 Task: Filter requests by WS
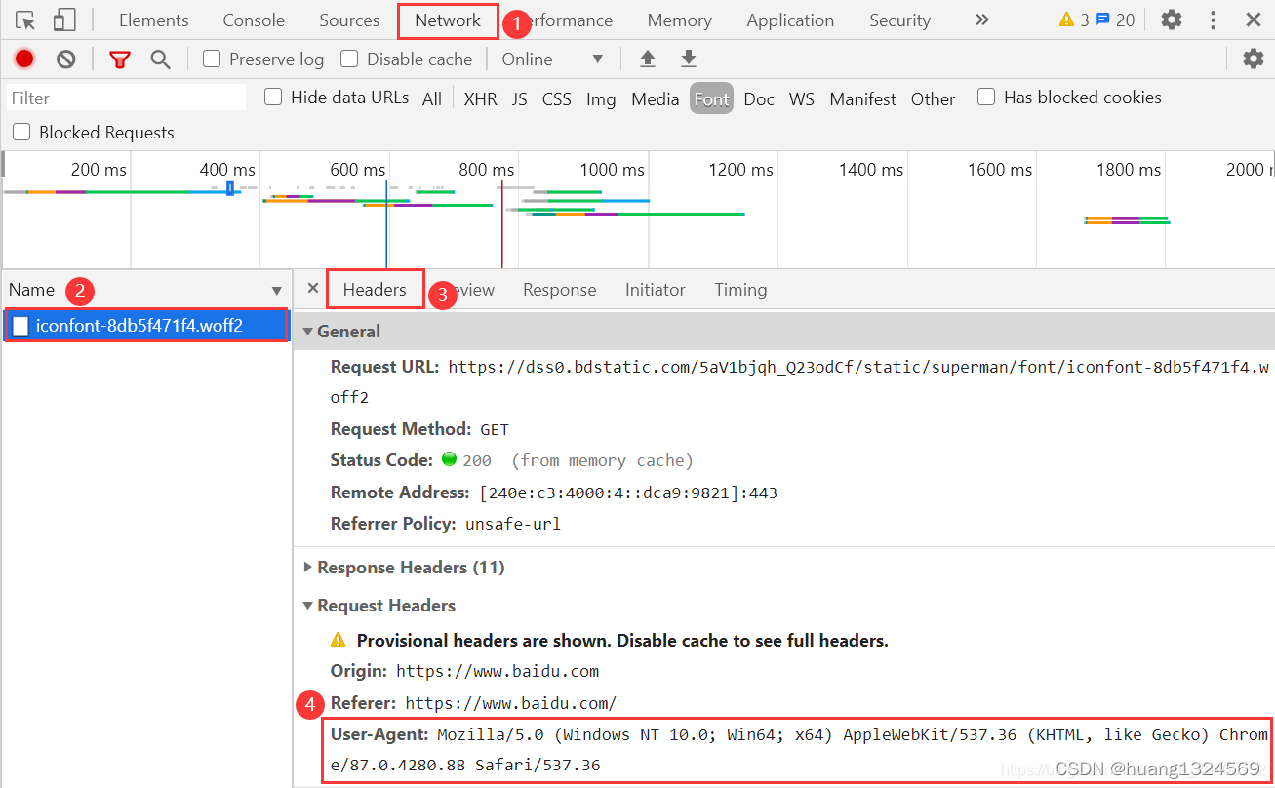point(801,98)
